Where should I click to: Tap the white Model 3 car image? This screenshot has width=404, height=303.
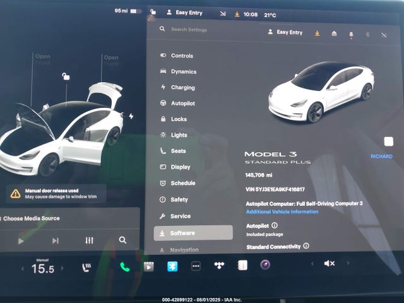[321, 92]
